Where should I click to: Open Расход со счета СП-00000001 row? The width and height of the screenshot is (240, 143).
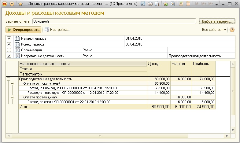tap(69, 102)
